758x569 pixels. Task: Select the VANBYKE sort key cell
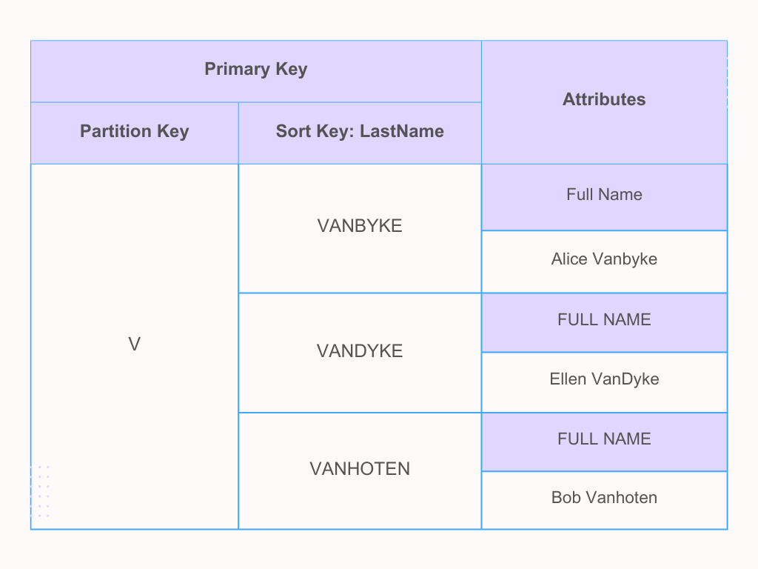pyautogui.click(x=360, y=227)
